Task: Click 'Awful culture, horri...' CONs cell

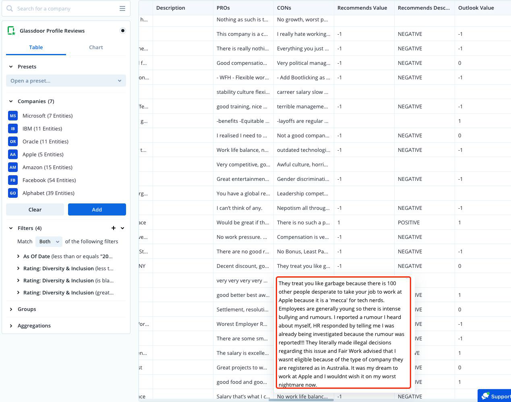Action: point(304,164)
